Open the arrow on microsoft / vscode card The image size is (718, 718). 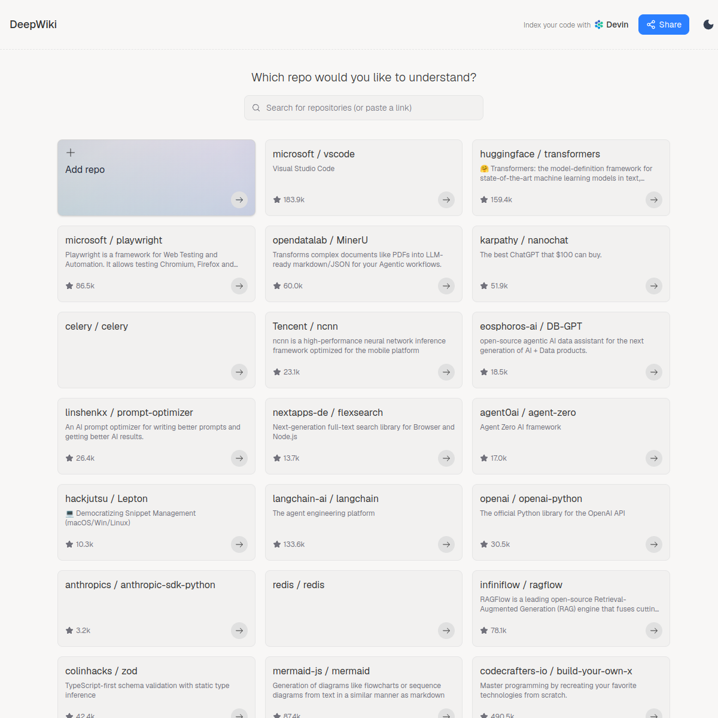click(446, 200)
